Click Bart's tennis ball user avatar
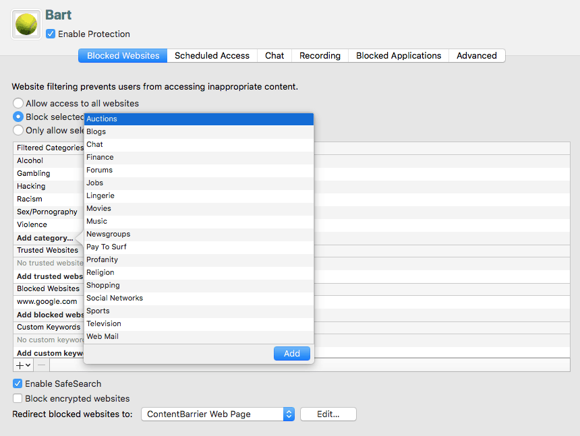The height and width of the screenshot is (436, 580). pos(26,24)
